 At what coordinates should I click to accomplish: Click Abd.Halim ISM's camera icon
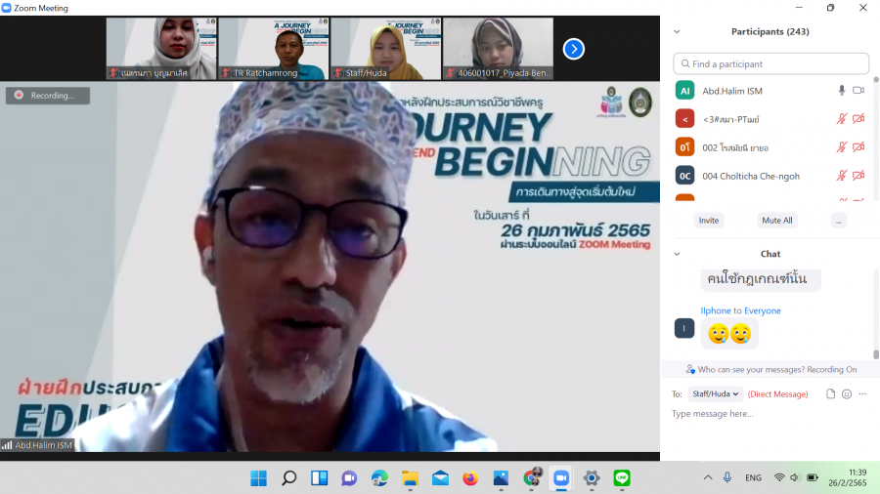pos(858,91)
